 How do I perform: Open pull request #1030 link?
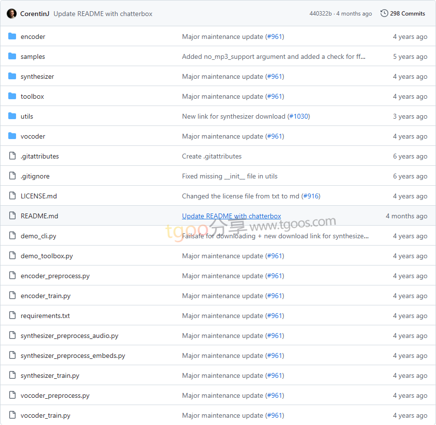click(x=298, y=116)
